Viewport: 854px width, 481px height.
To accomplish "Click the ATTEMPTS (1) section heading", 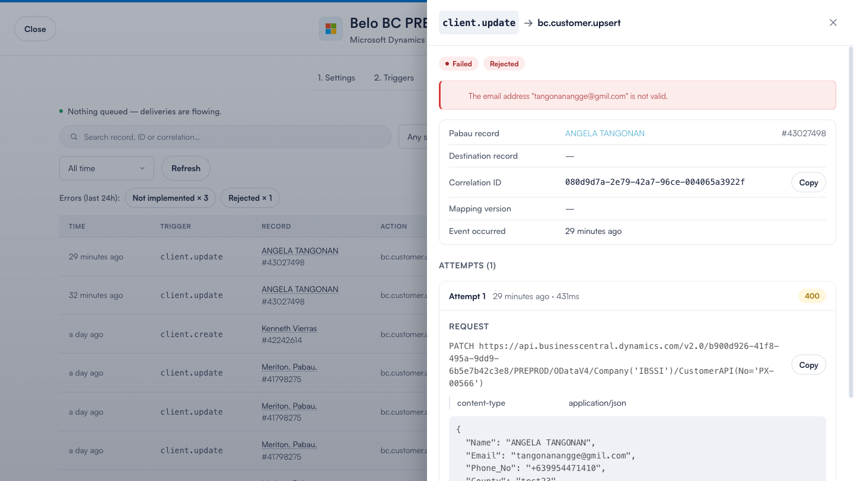I will [x=467, y=265].
